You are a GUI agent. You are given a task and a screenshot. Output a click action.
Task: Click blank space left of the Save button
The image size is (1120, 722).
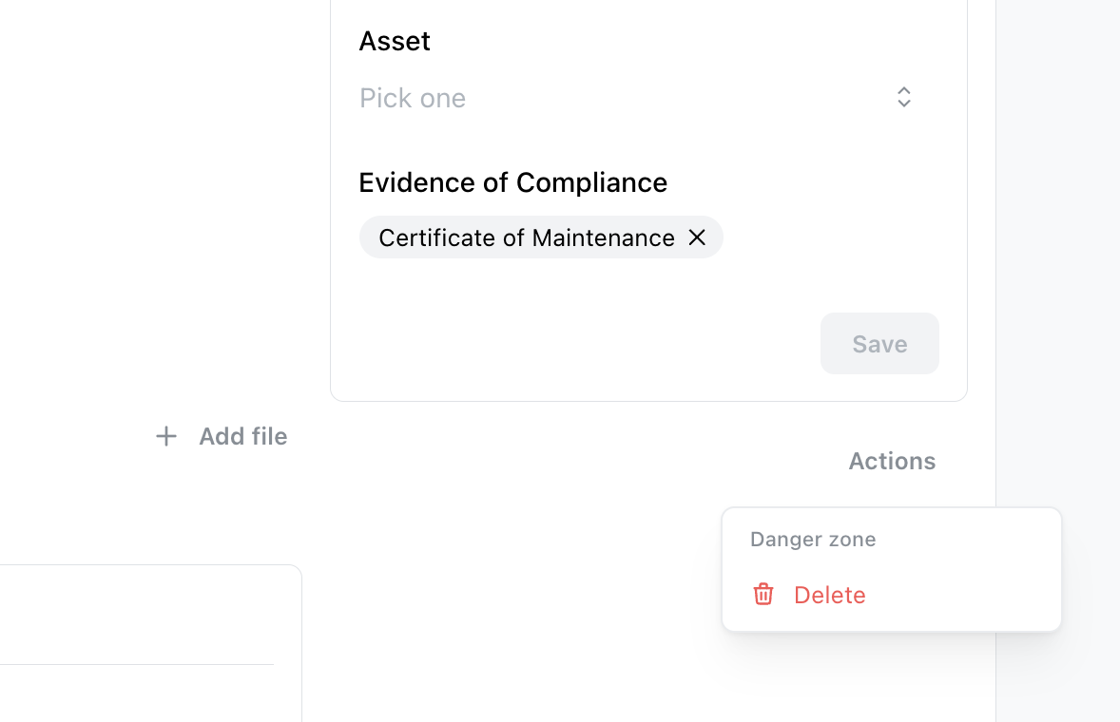pyautogui.click(x=570, y=343)
